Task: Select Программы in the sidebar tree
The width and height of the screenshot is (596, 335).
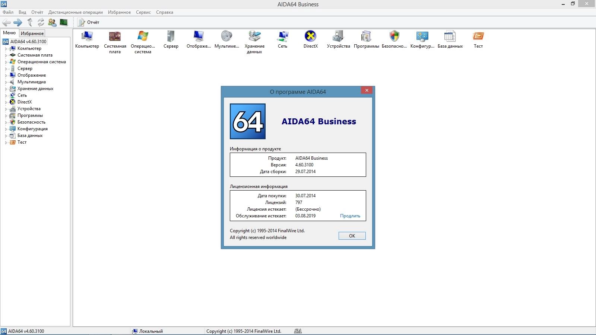Action: pos(30,115)
